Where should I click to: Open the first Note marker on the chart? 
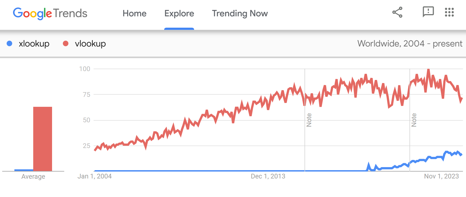(x=310, y=120)
